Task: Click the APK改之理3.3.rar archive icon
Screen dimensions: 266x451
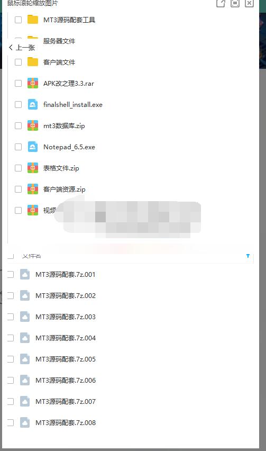Action: tap(33, 83)
